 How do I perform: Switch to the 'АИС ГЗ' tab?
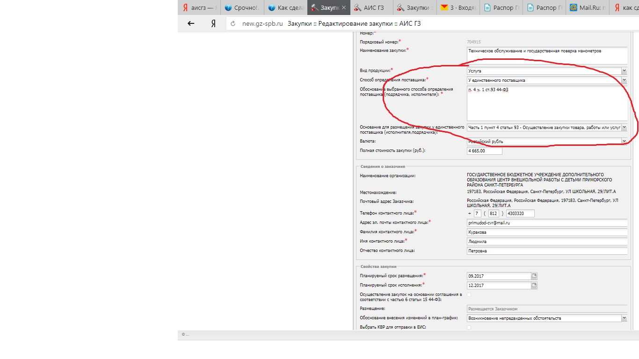tap(371, 7)
